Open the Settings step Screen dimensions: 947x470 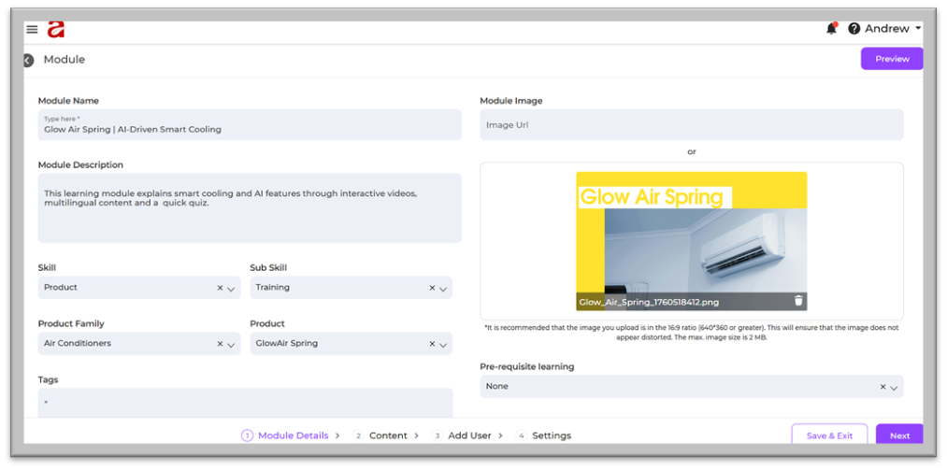coord(551,435)
